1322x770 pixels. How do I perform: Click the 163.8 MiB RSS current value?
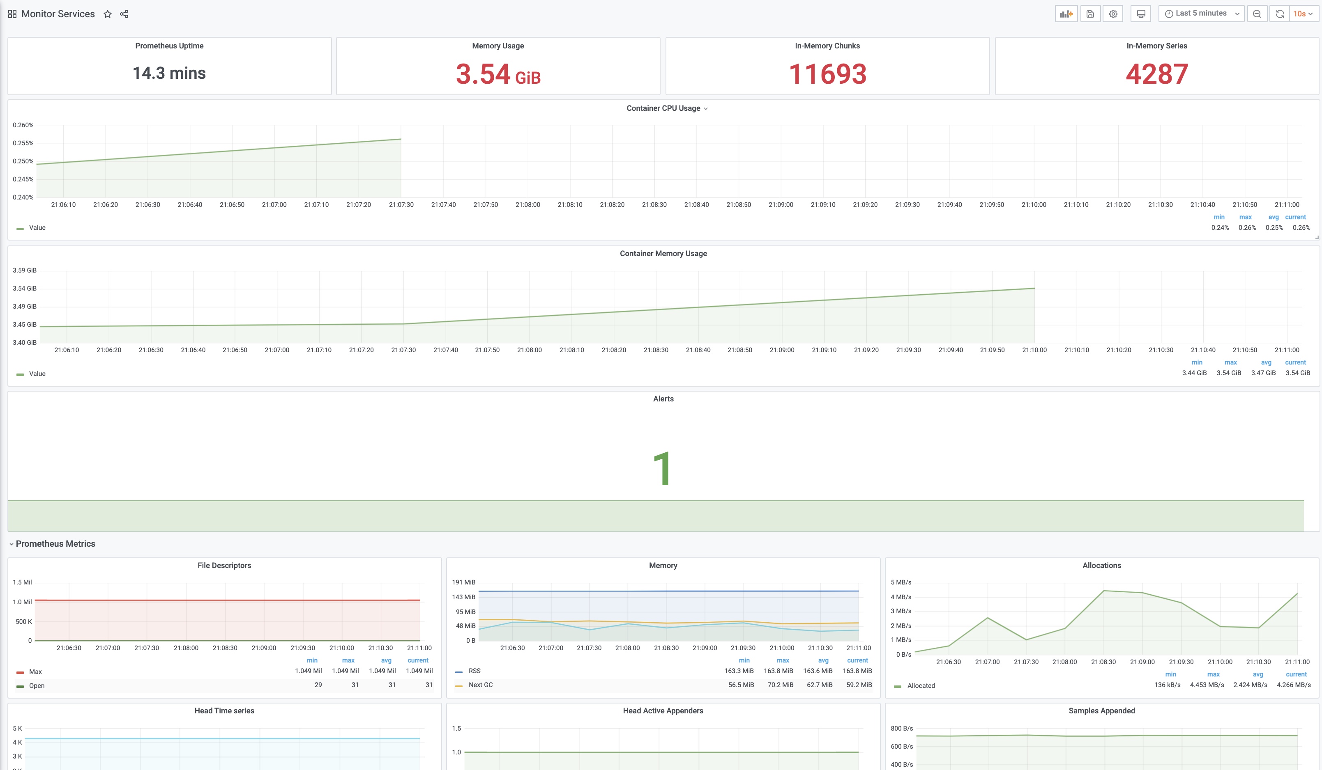[857, 671]
